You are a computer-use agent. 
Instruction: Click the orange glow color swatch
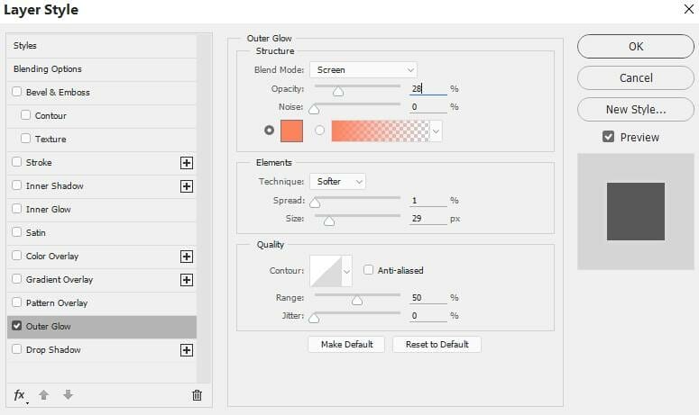(x=291, y=131)
